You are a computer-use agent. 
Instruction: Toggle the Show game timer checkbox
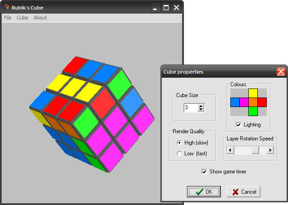click(204, 172)
